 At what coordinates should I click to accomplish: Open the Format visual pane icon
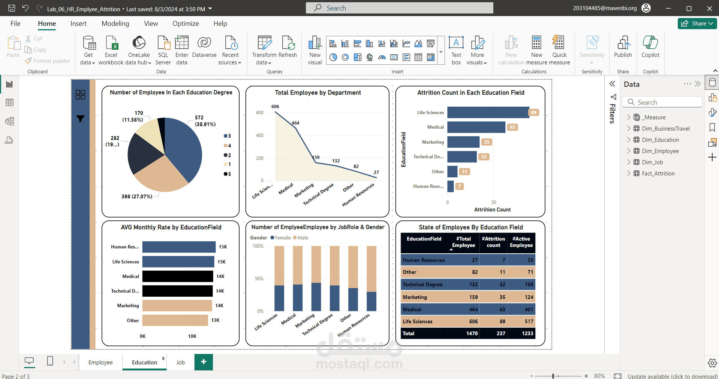pos(712,113)
